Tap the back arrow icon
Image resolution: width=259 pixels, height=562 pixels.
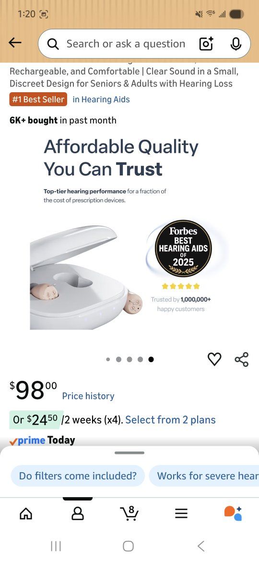15,43
